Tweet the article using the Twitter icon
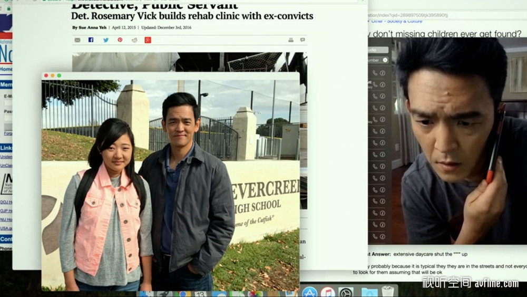This screenshot has width=527, height=297. [x=106, y=40]
